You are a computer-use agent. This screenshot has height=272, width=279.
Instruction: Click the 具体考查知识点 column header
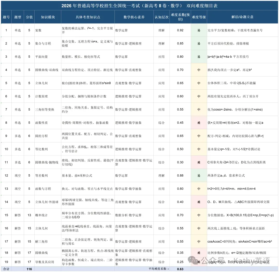88,17
